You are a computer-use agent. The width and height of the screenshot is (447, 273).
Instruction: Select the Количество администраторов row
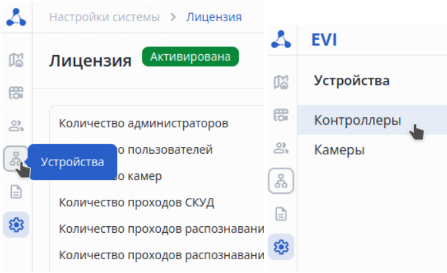(x=144, y=123)
